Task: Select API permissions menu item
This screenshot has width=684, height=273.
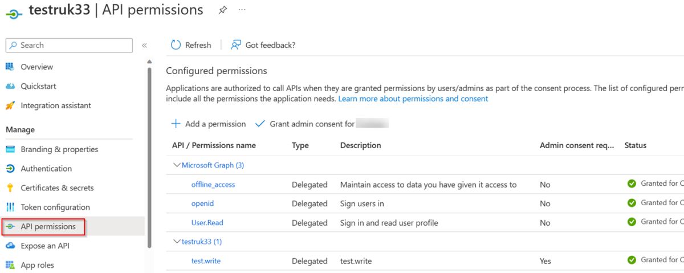Action: (48, 227)
